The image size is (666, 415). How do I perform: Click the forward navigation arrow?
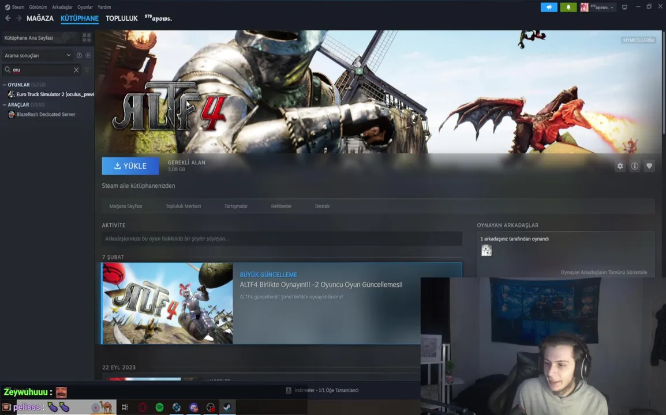[x=18, y=18]
